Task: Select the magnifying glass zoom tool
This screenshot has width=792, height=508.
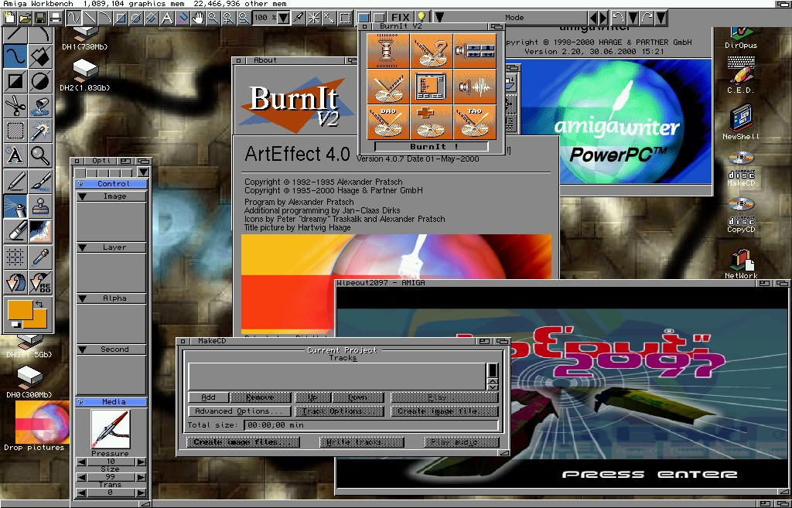Action: pos(40,155)
